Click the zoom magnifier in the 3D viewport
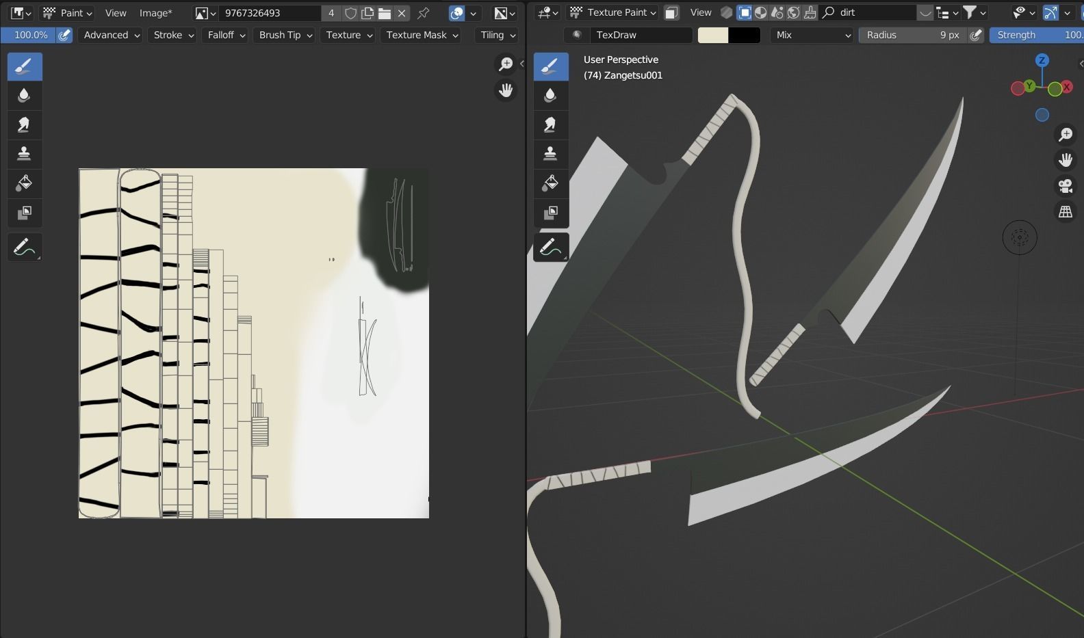 point(1066,135)
